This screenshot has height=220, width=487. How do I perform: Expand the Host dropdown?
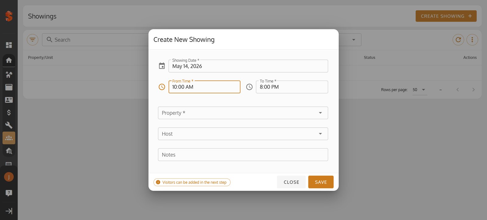(x=243, y=134)
